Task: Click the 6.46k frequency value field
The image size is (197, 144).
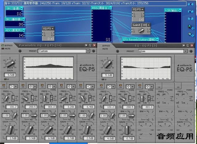Action: pyautogui.click(x=89, y=107)
